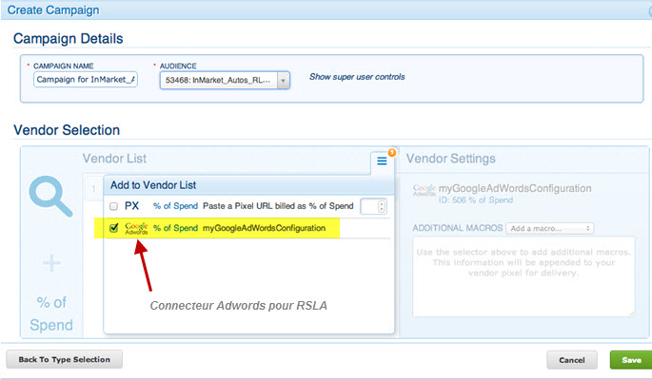Click the ID: 506 % of Spend text
The width and height of the screenshot is (652, 379).
(476, 200)
